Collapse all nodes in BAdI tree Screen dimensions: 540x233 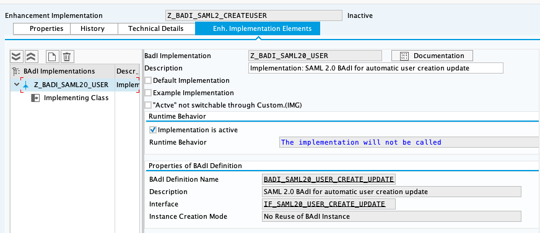[x=31, y=56]
